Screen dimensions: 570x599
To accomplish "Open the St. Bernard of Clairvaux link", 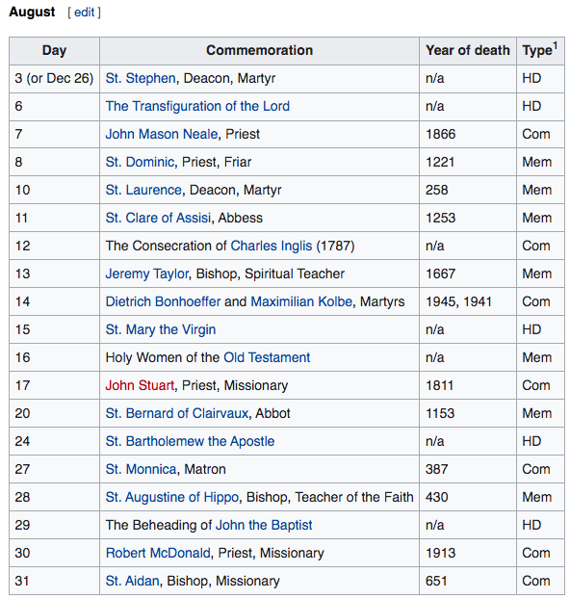I will tap(177, 413).
